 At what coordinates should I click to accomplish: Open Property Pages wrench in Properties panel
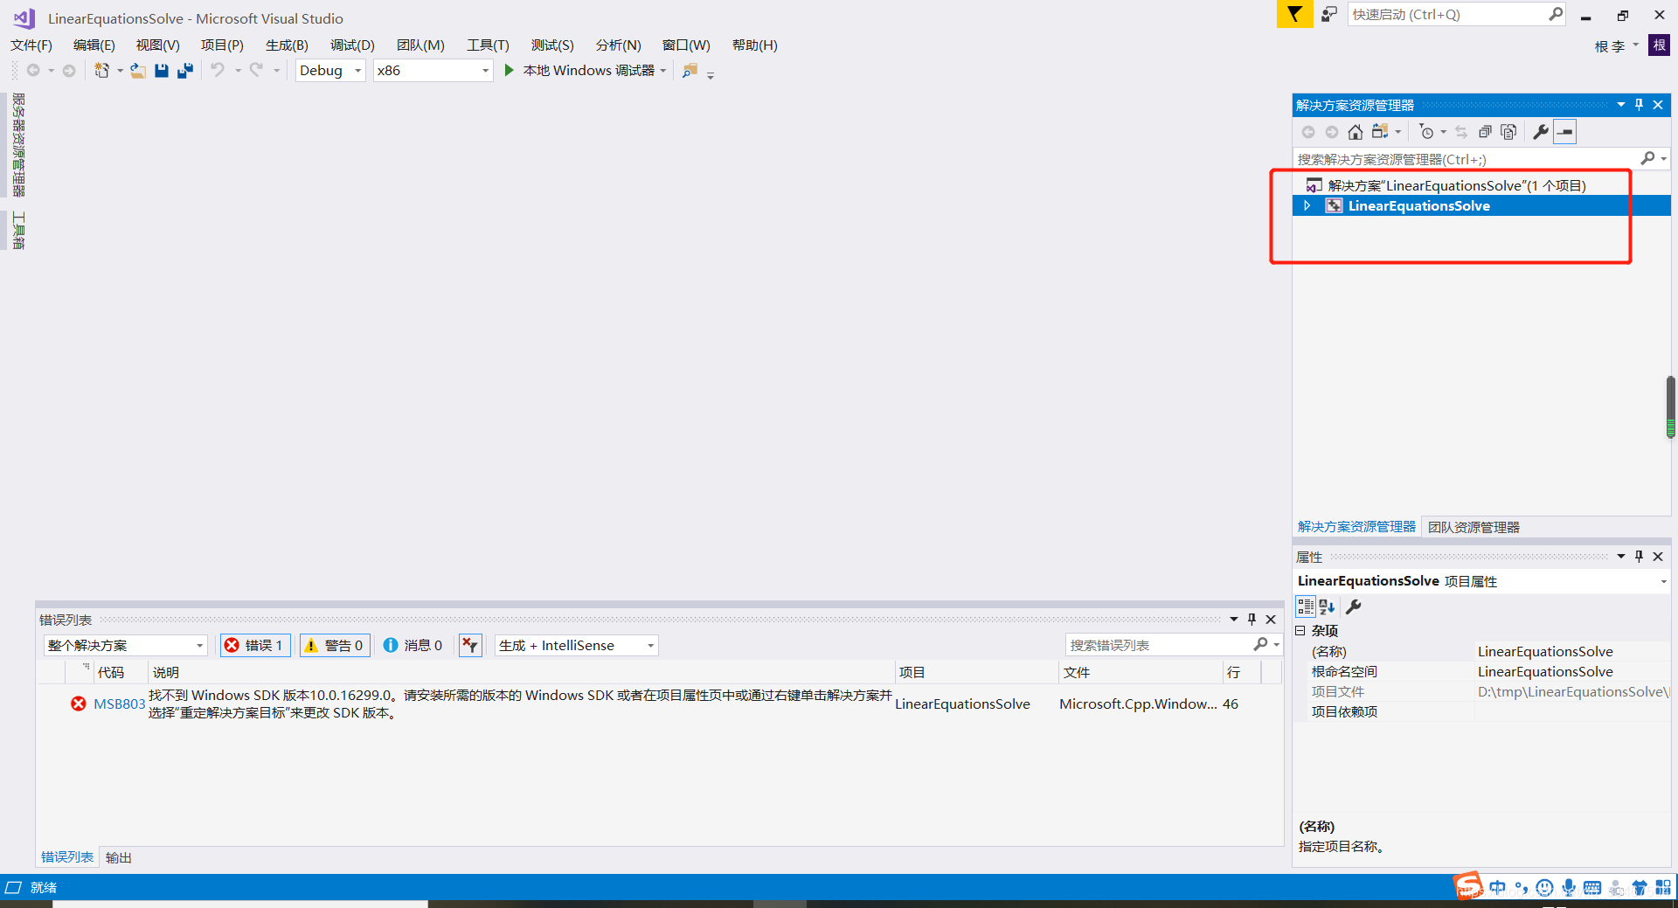point(1354,606)
